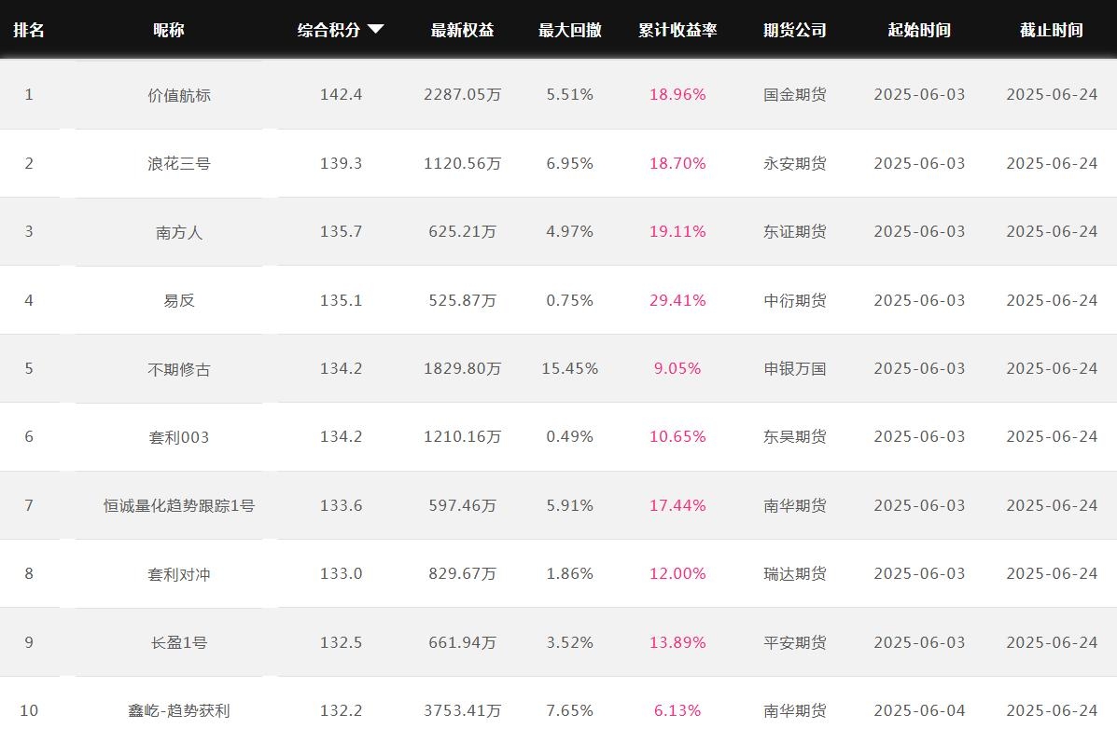The width and height of the screenshot is (1117, 742).
Task: Sort by 综合积分 using the down arrow
Action: click(x=375, y=29)
